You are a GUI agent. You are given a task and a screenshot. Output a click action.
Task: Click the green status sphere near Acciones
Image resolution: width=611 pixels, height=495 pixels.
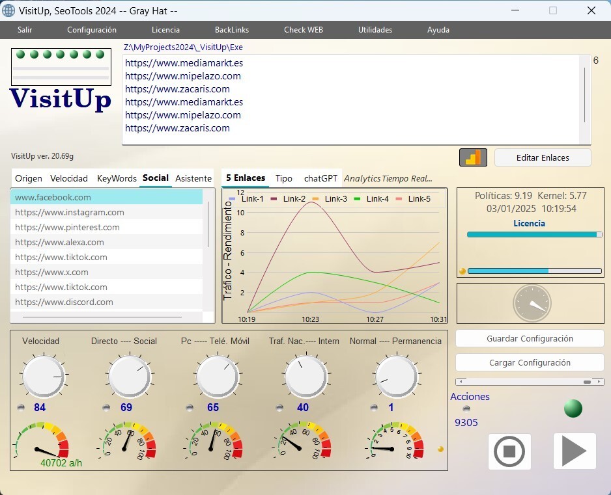(x=573, y=408)
